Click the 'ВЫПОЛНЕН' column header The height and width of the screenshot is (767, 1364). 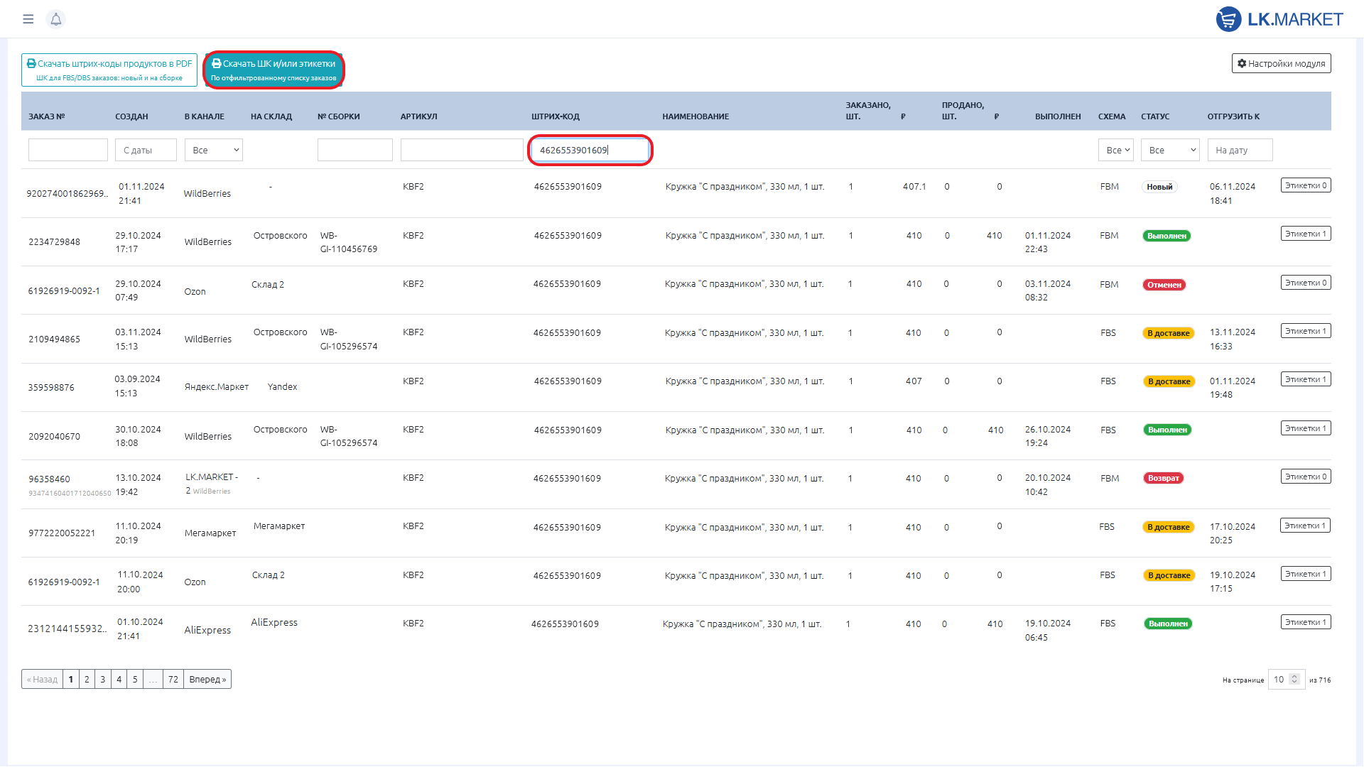tap(1058, 116)
